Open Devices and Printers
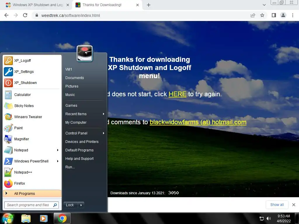The width and height of the screenshot is (299, 224). pyautogui.click(x=82, y=141)
